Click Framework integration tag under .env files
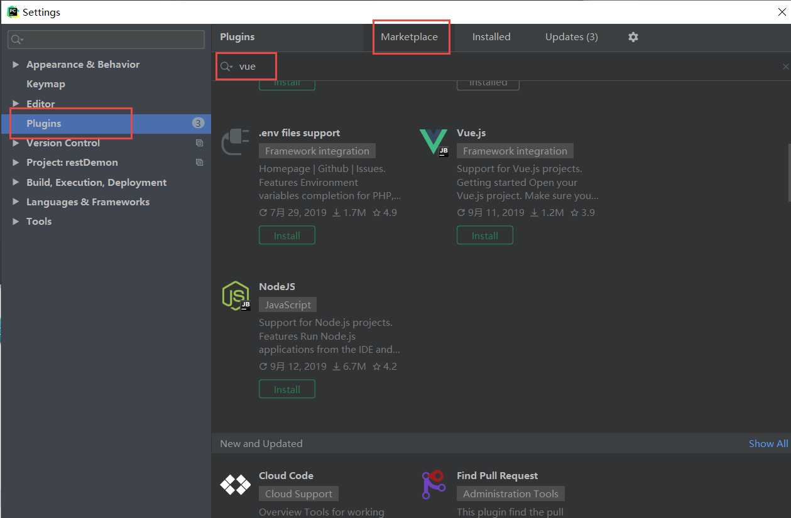Viewport: 791px width, 518px height. pyautogui.click(x=317, y=151)
